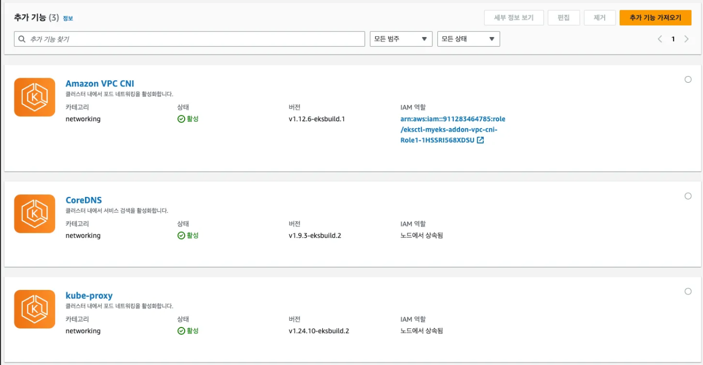Click the Amazon VPC CNI add-on icon
This screenshot has width=703, height=365.
[x=34, y=97]
